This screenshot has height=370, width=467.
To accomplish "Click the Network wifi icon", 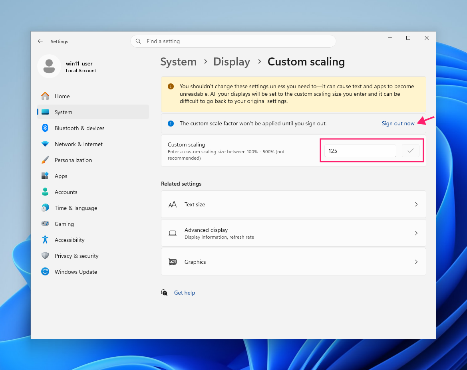I will [45, 144].
